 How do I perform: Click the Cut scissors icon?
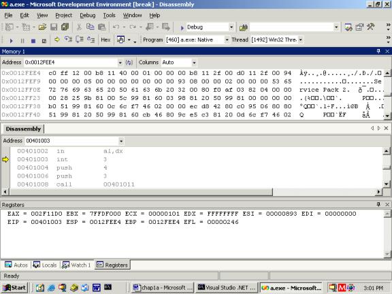79,27
